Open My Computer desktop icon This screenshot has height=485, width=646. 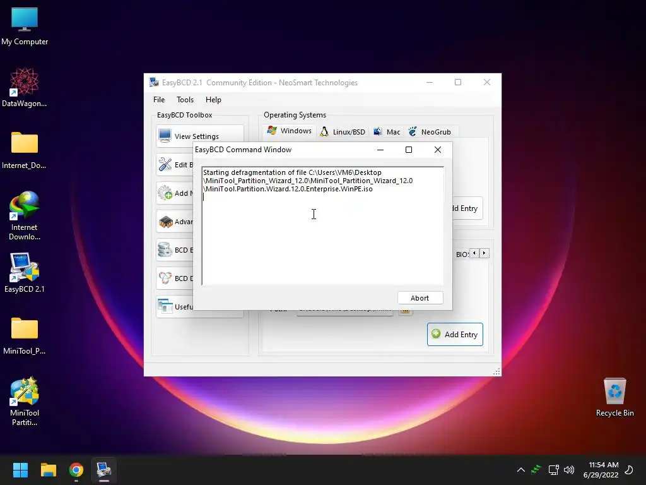pyautogui.click(x=25, y=26)
